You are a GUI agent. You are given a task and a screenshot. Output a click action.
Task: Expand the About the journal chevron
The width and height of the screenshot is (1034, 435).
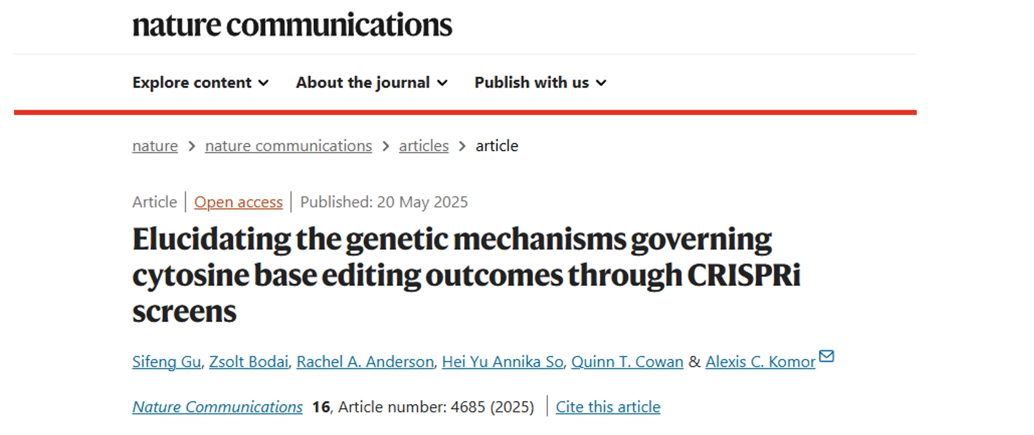[443, 83]
